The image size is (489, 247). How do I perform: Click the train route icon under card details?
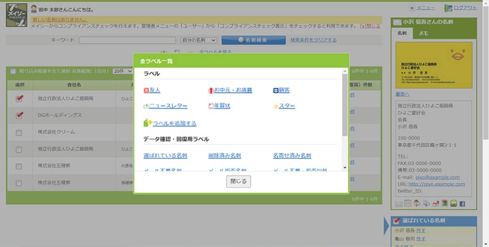coord(453,204)
